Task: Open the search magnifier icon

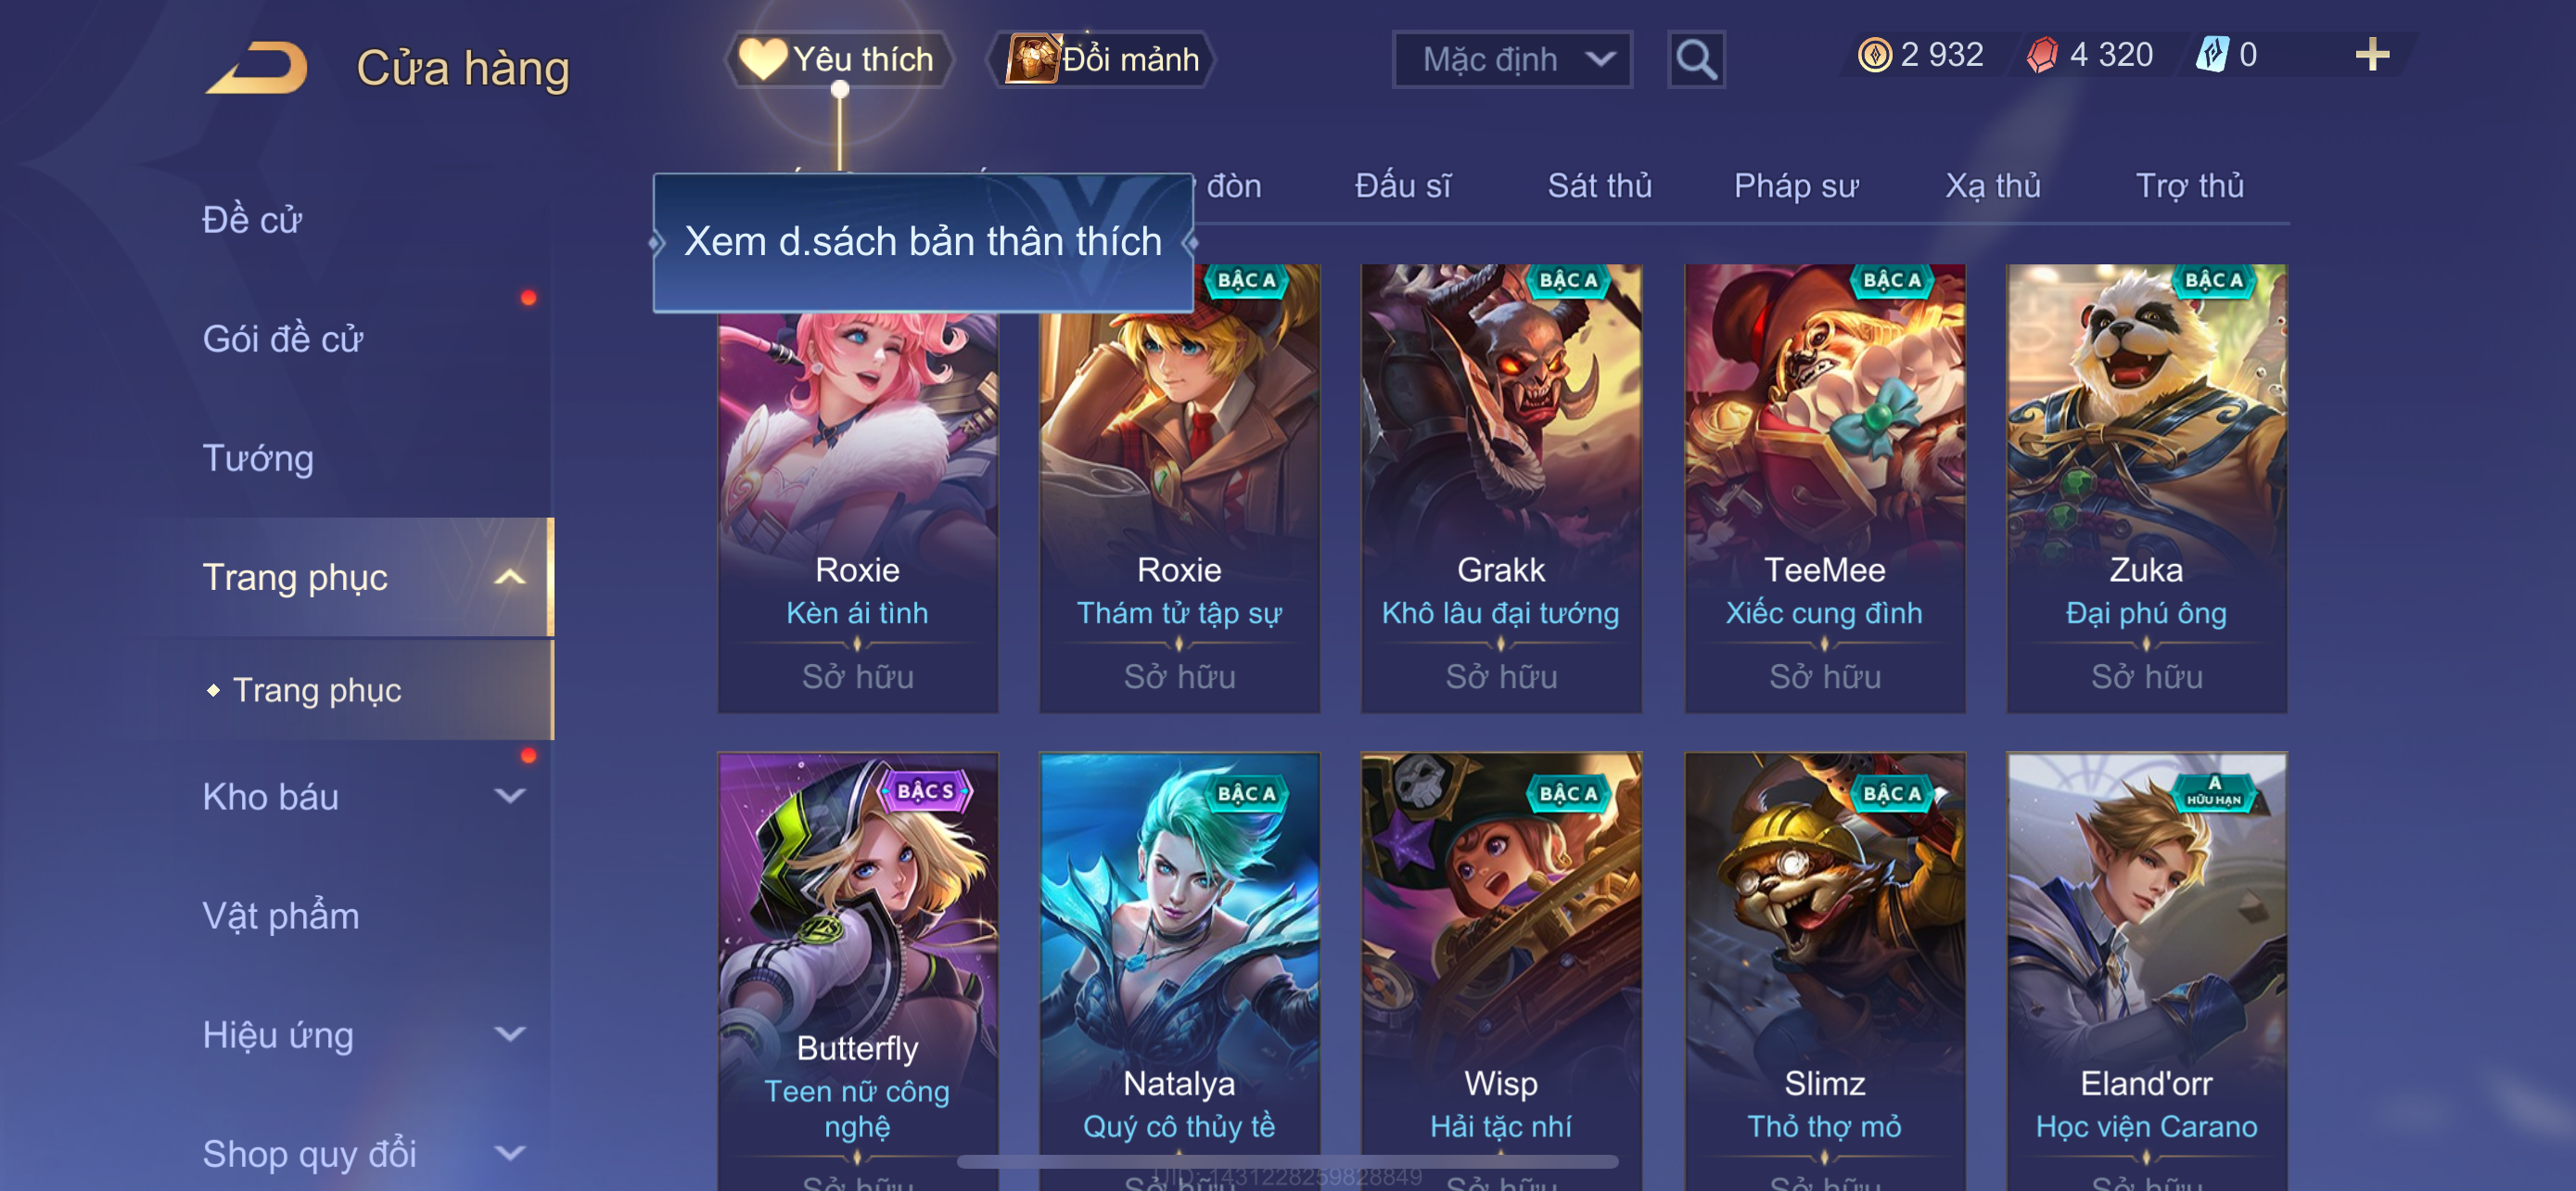Action: (x=1696, y=60)
